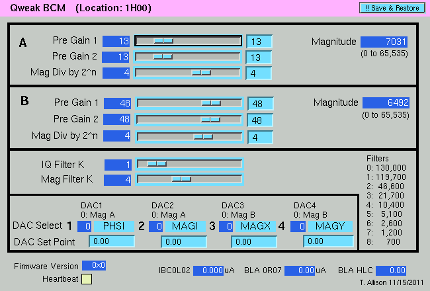Click section A Pre Gain 2 input field
Viewport: 430px width, 291px height.
(x=259, y=58)
